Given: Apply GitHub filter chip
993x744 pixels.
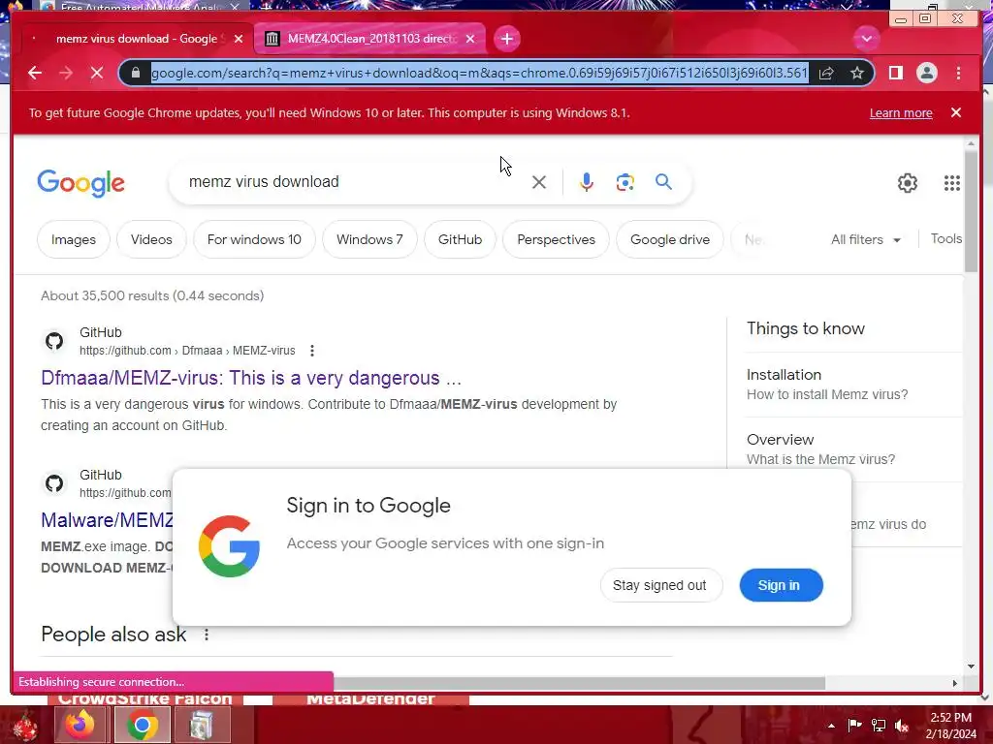Looking at the screenshot, I should tap(460, 240).
